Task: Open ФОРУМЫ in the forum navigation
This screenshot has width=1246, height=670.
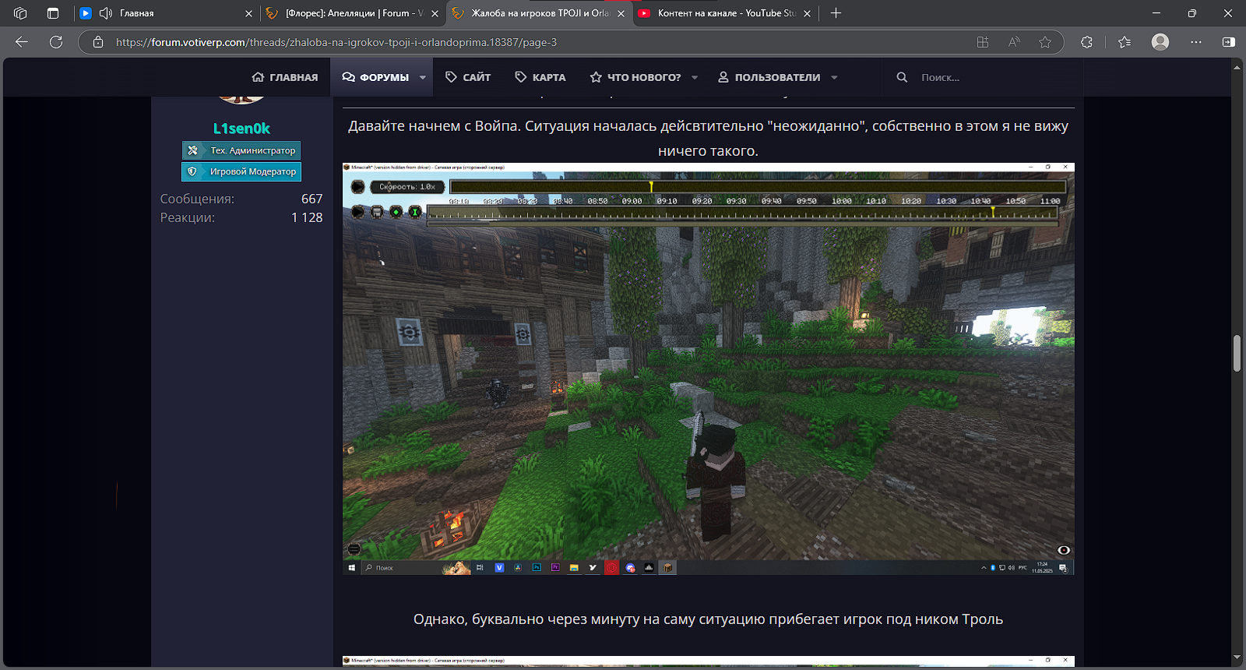Action: 376,77
